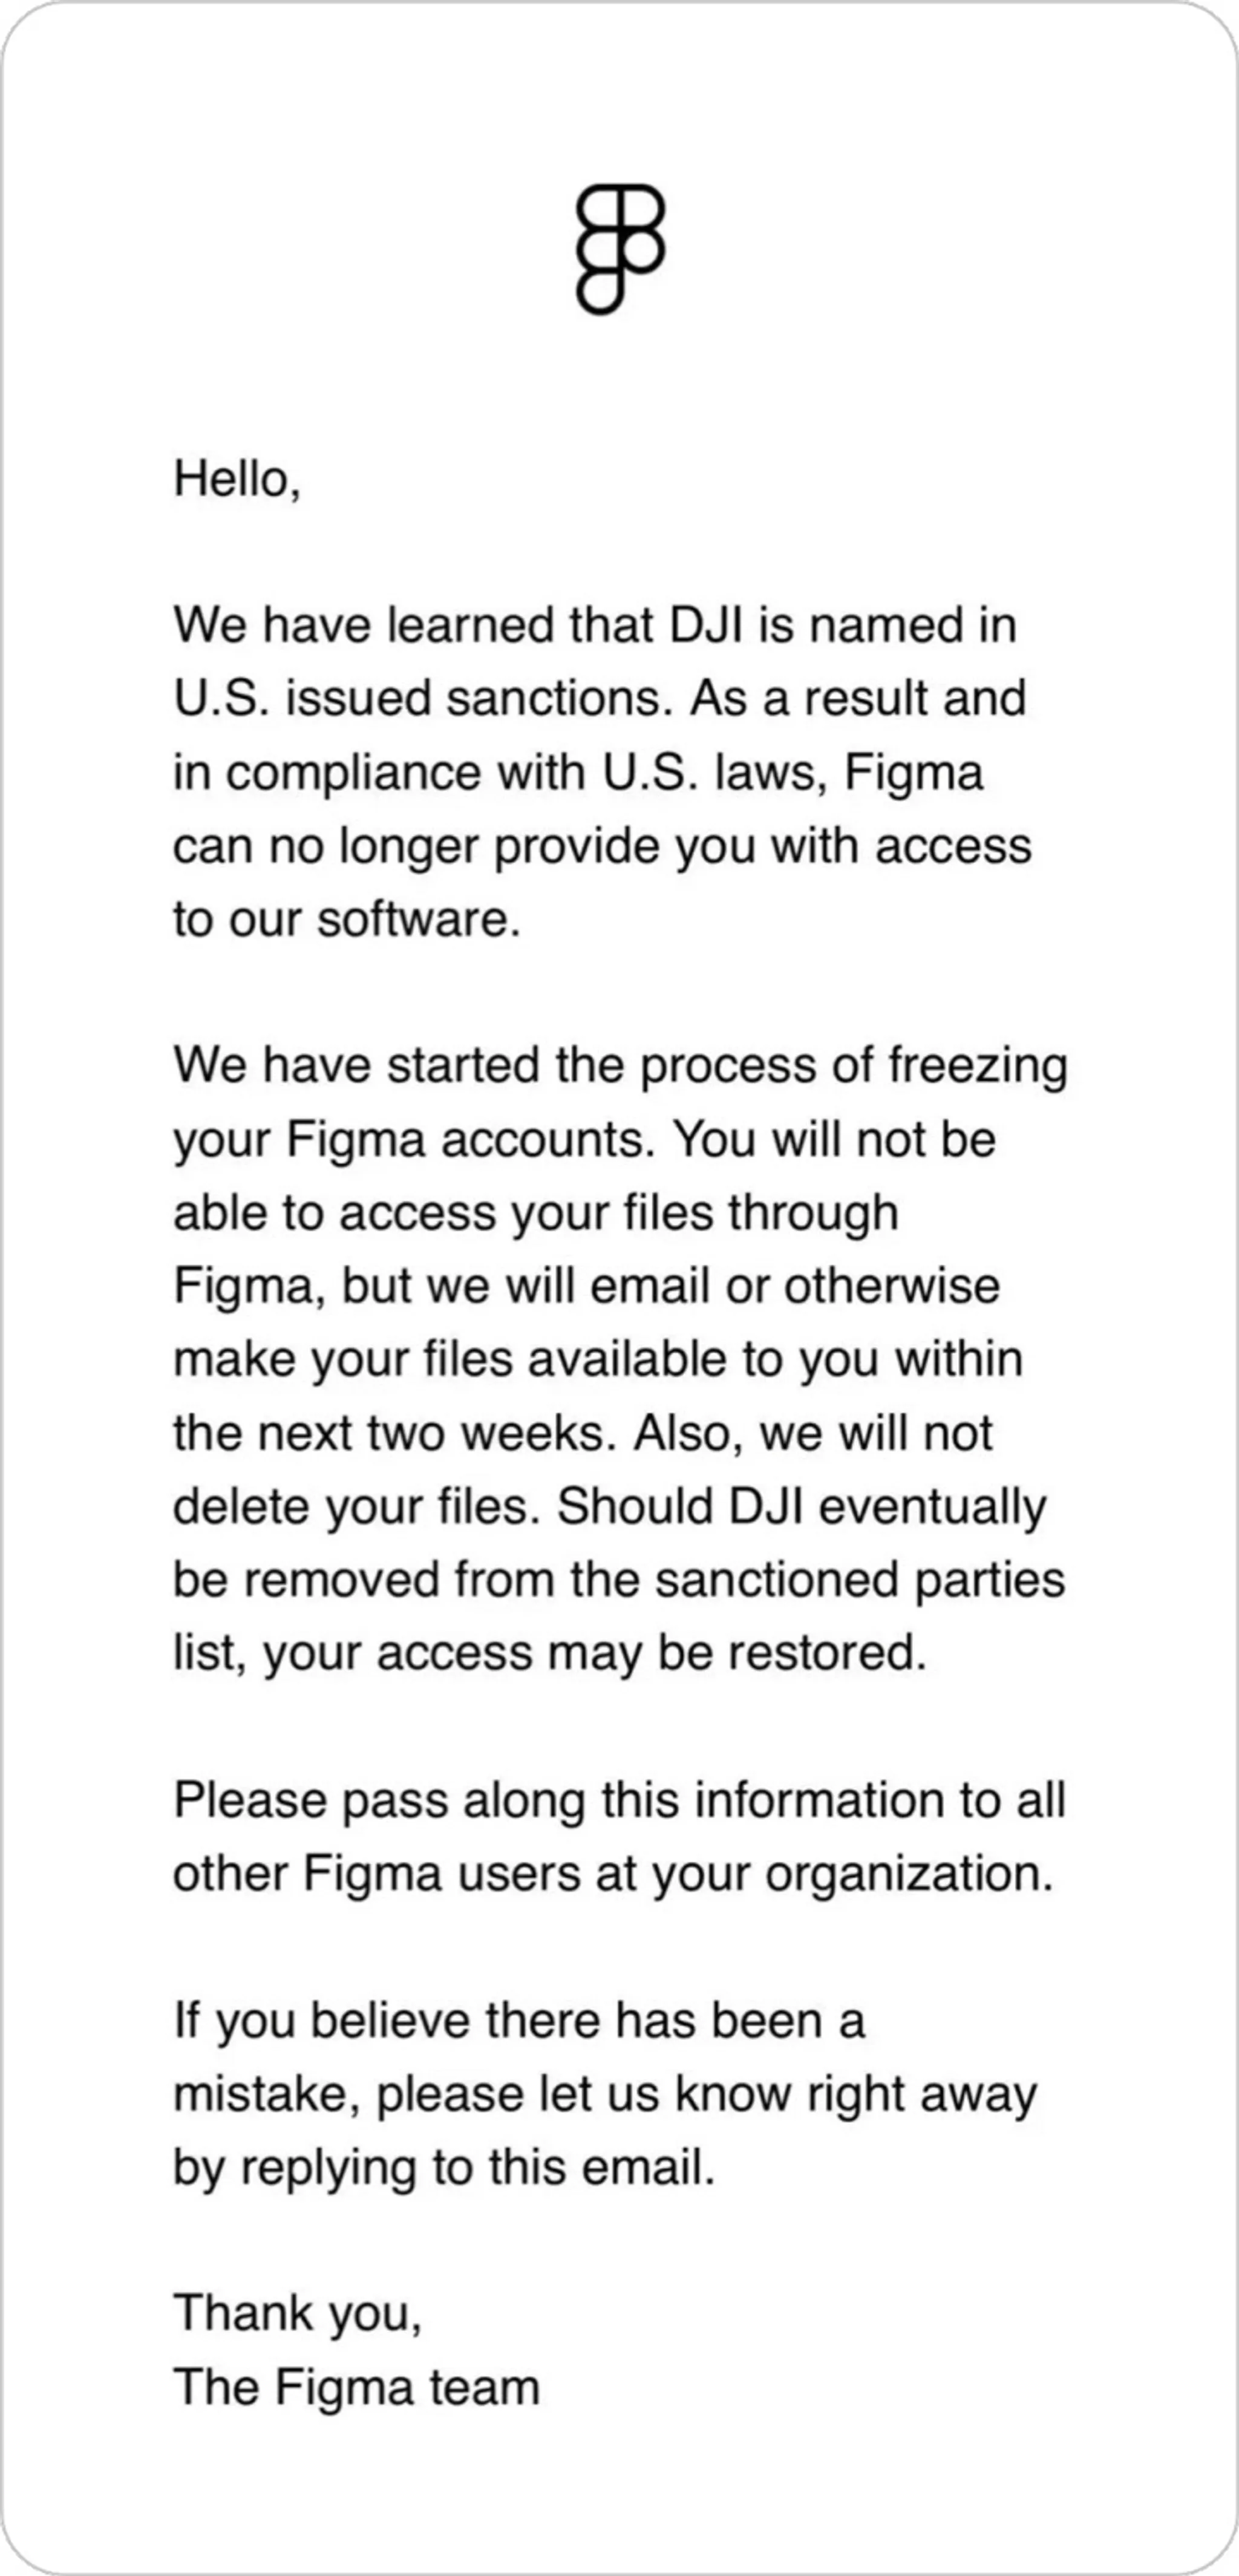Click the "Thank you," closing line

297,2313
